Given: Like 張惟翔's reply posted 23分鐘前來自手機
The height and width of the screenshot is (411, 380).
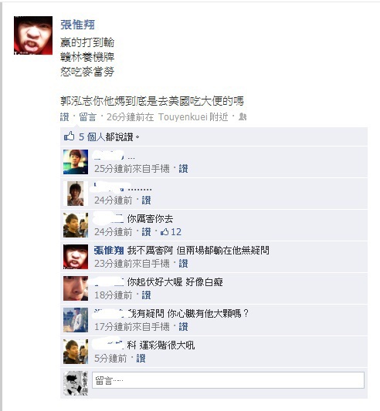Looking at the screenshot, I should 183,264.
